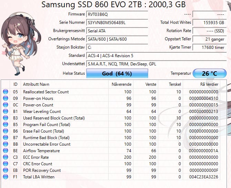Click raw value 004C23EA3226
This screenshot has height=188, width=231.
[204, 177]
